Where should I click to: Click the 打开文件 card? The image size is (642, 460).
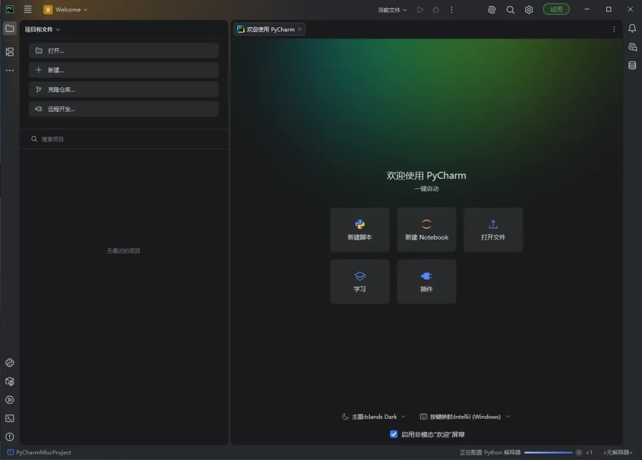point(493,229)
